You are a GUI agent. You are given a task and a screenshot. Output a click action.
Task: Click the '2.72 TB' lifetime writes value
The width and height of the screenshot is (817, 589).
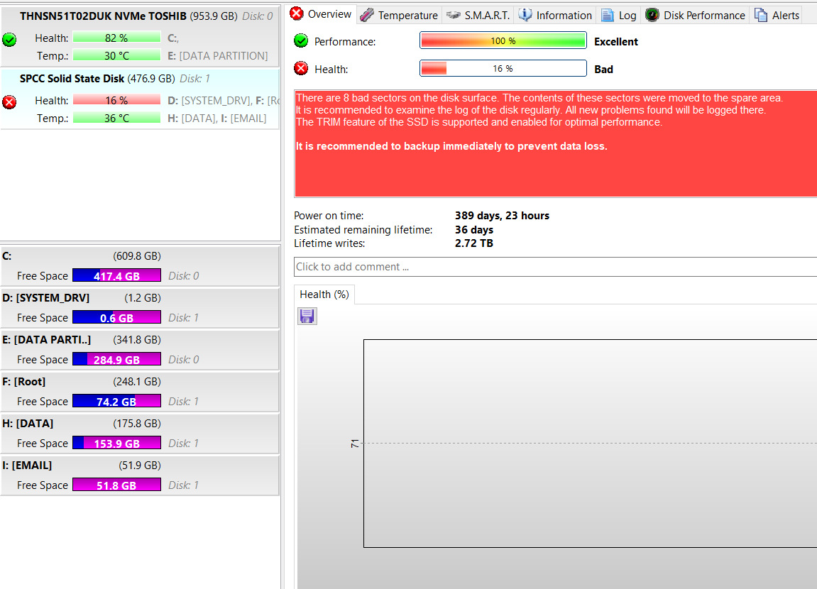[473, 243]
